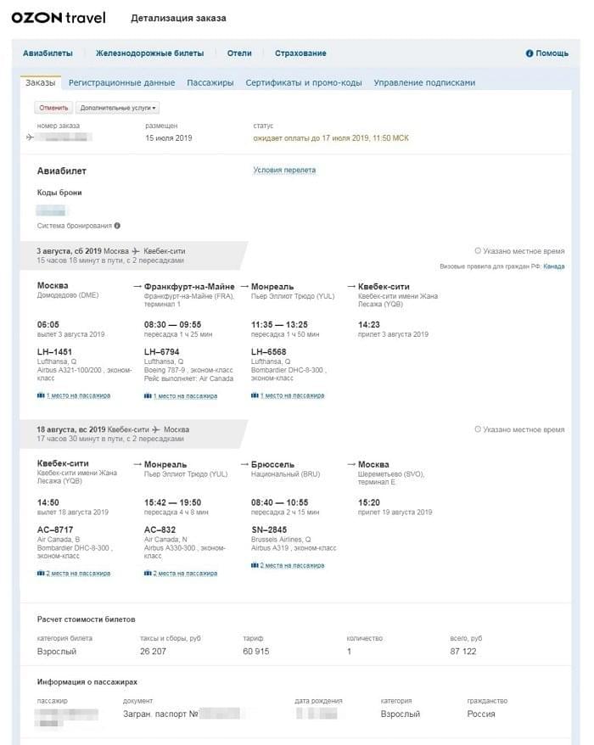Open the Отели menu item
The width and height of the screenshot is (594, 745).
(239, 53)
